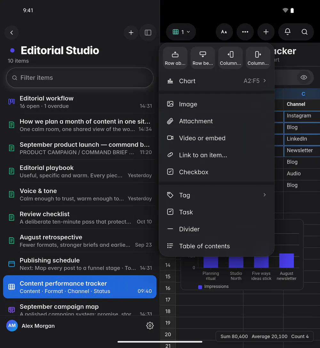320x348 pixels.
Task: Click the Channel header cell
Action: coord(302,104)
